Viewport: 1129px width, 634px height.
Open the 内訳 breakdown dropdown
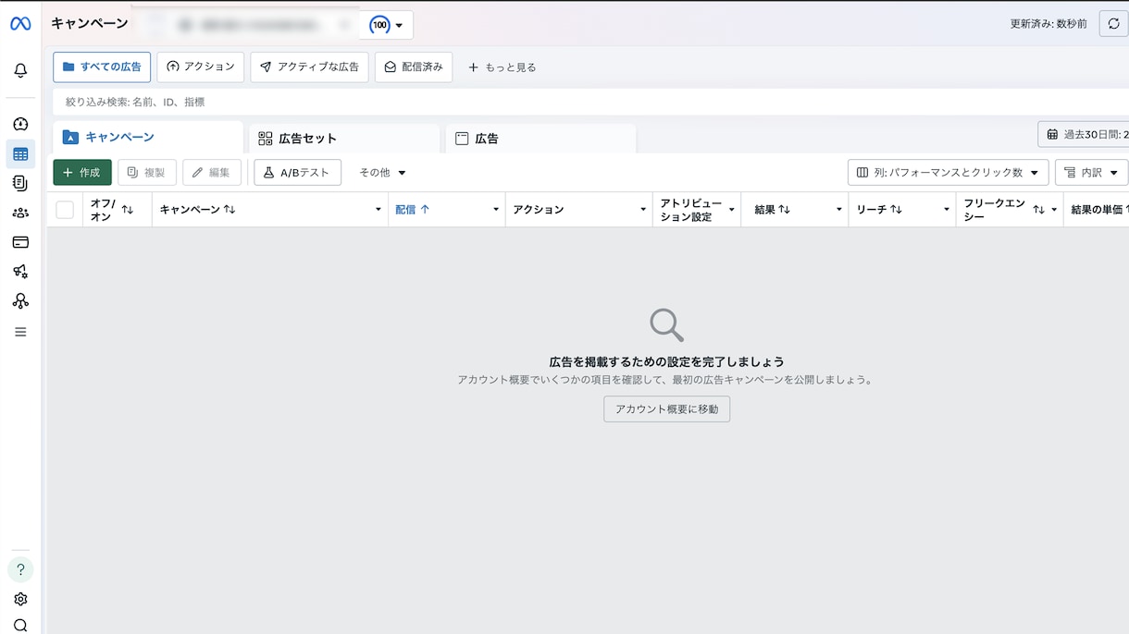(x=1091, y=173)
